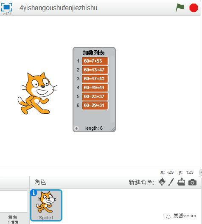
Task: Toggle full screen presentation mode icon
Action: click(x=7, y=7)
